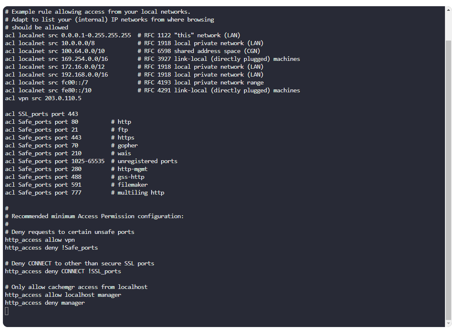The image size is (452, 332).
Task: Click the "http_access deny CONNECT !SSL_ports" line
Action: pyautogui.click(x=63, y=271)
